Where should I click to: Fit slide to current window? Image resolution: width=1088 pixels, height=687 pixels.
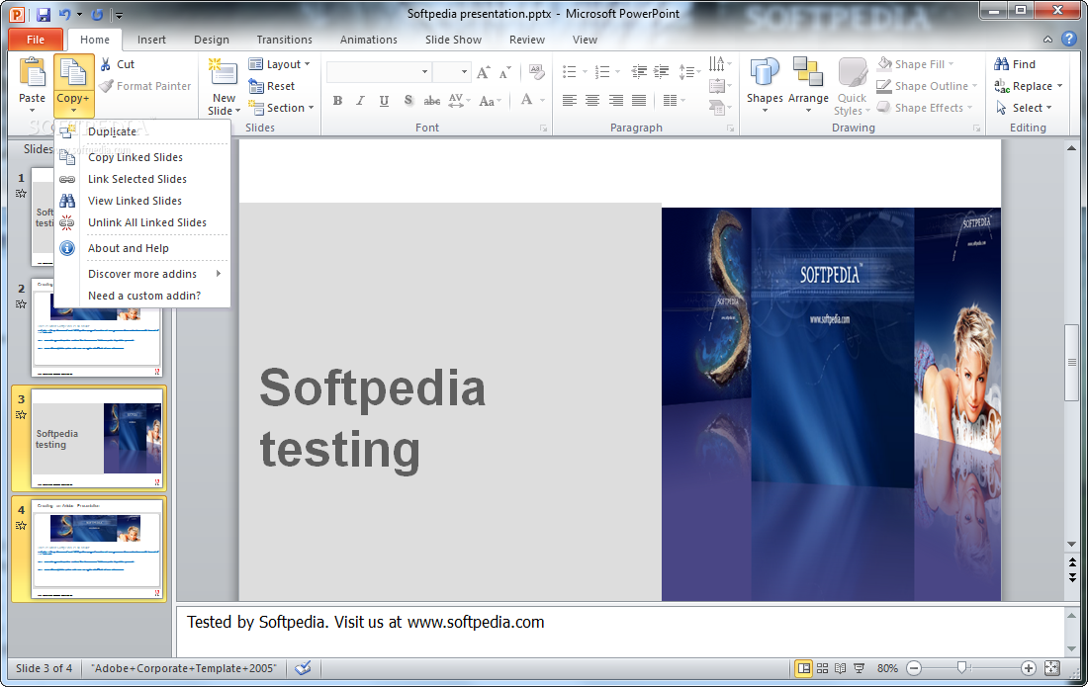(1052, 668)
